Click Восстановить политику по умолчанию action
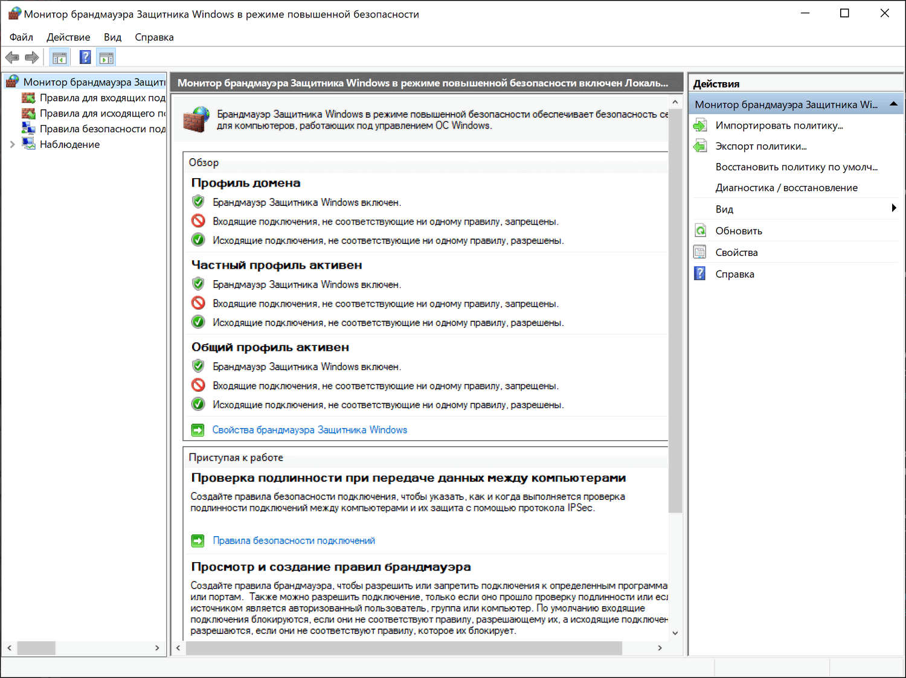This screenshot has height=678, width=906. click(797, 167)
